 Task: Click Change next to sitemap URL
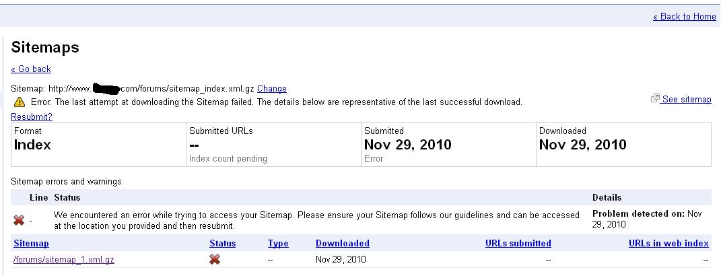272,89
